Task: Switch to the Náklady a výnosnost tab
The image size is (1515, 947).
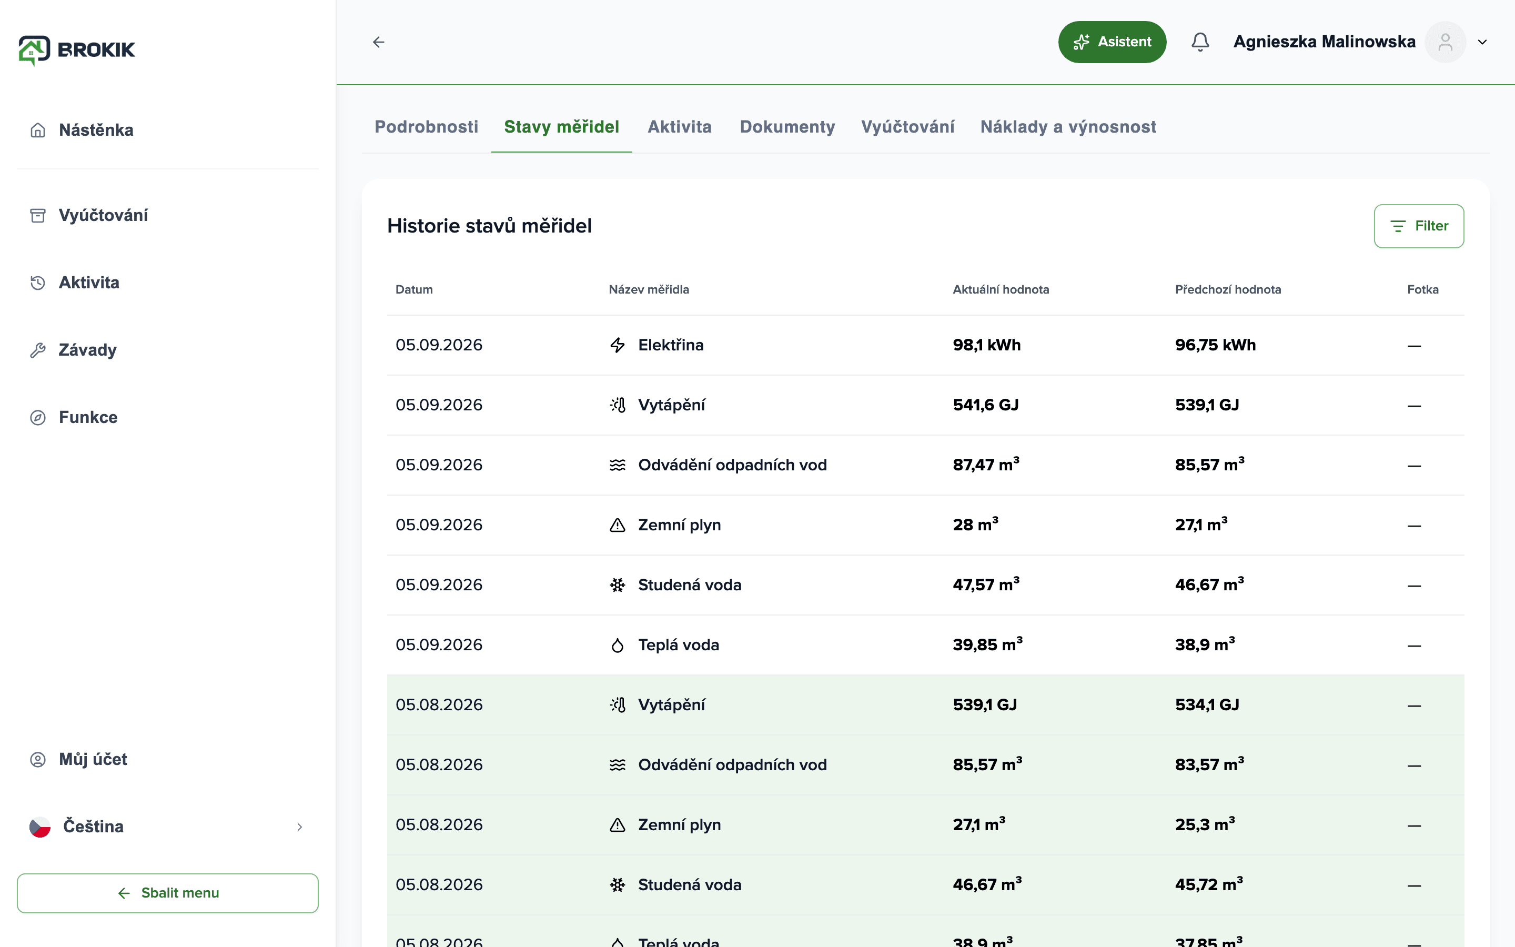Action: pos(1068,126)
